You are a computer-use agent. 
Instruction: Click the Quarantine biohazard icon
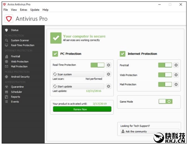pos(7,87)
